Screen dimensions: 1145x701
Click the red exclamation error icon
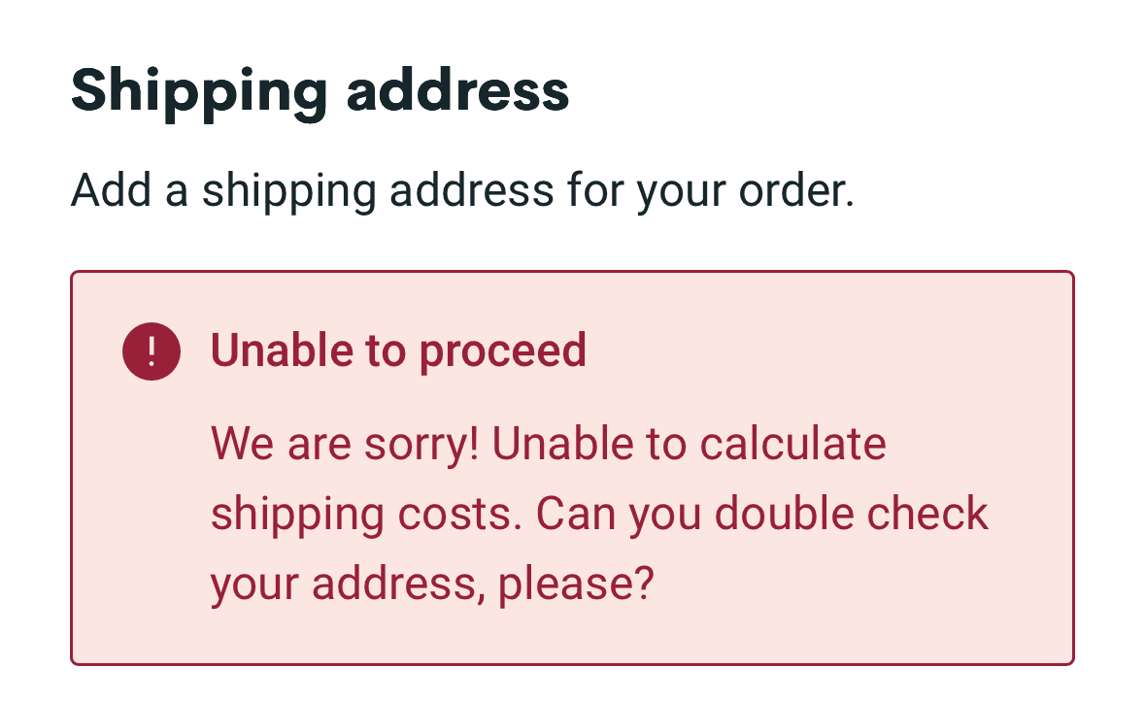click(x=152, y=351)
